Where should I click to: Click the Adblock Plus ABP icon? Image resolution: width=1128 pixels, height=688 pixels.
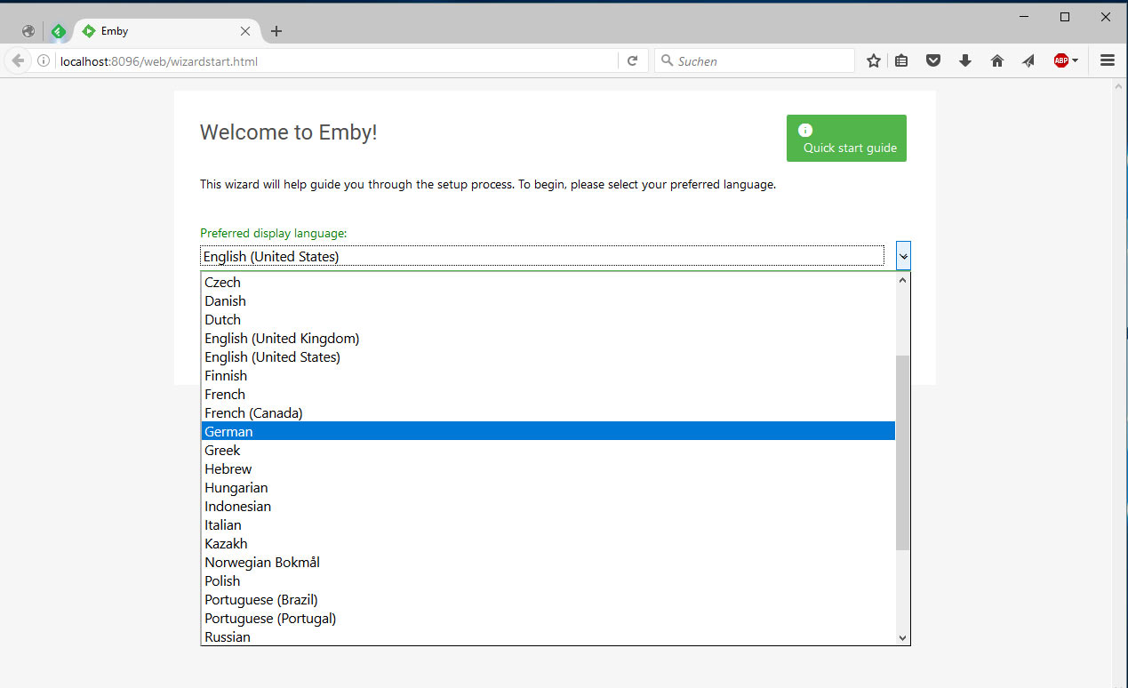tap(1060, 60)
